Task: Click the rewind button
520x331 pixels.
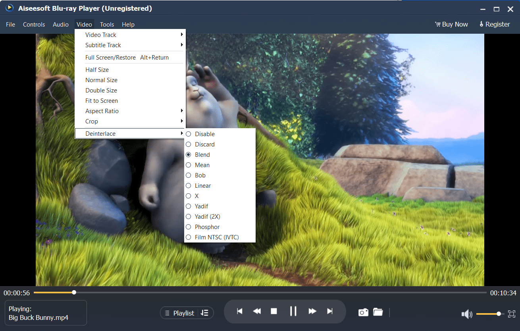Action: click(x=257, y=311)
